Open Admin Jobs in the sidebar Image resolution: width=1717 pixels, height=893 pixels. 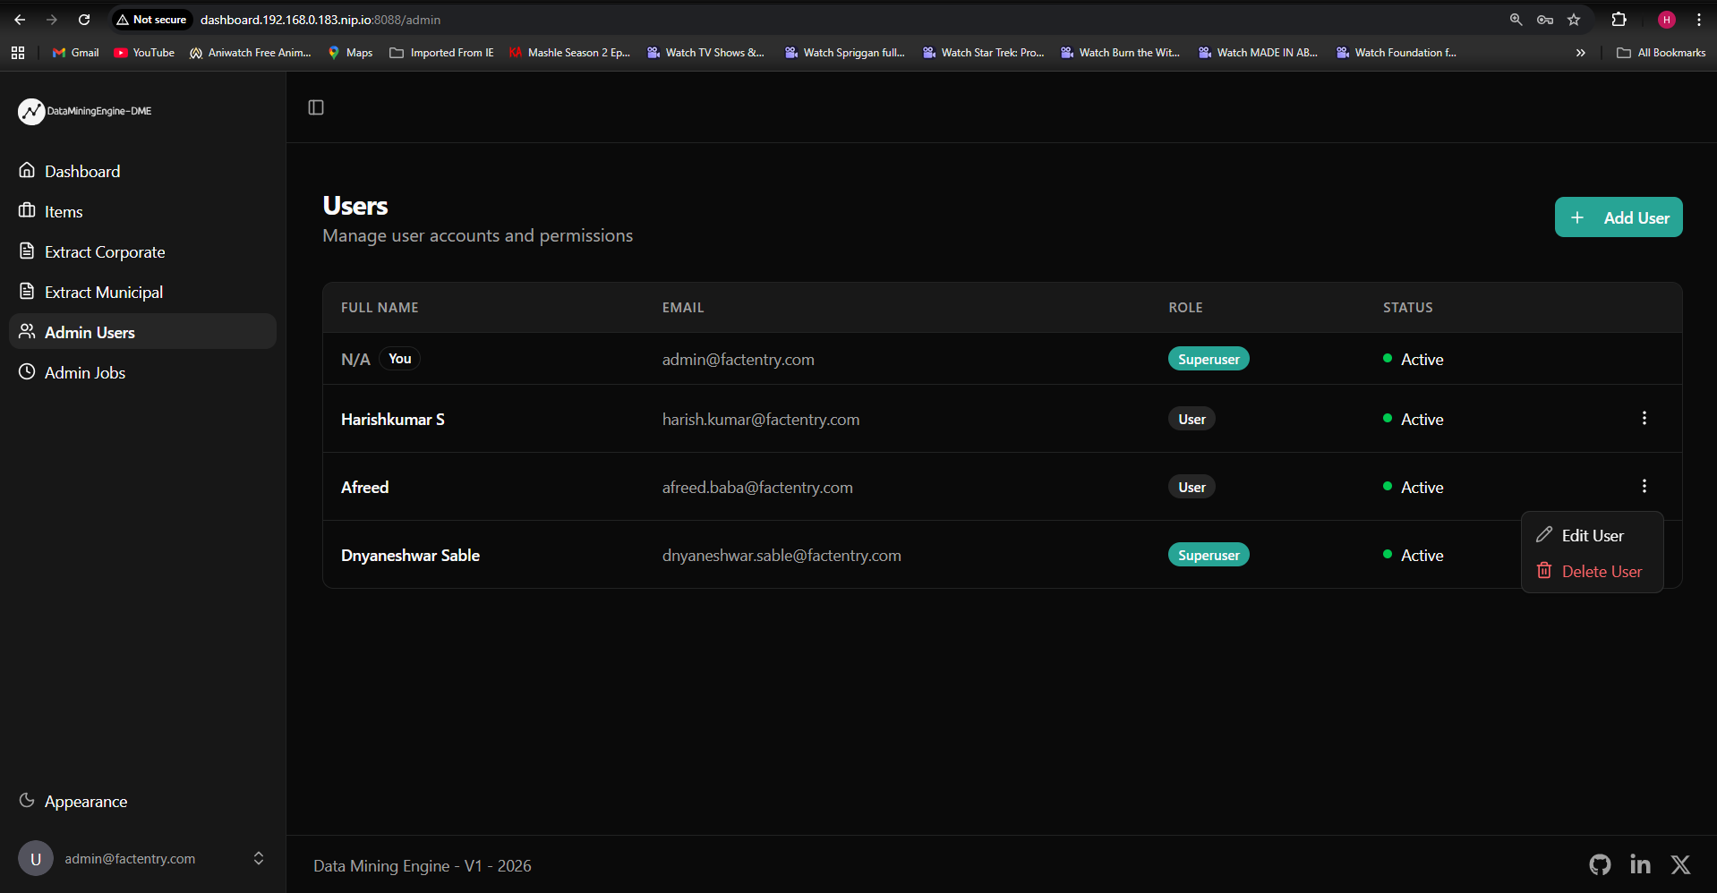85,372
